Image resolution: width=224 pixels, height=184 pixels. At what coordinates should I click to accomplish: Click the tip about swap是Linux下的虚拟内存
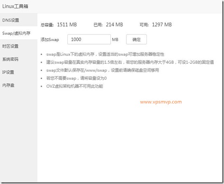pyautogui.click(x=105, y=54)
